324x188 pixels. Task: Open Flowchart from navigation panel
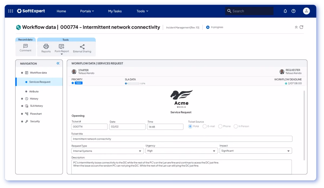coord(36,114)
